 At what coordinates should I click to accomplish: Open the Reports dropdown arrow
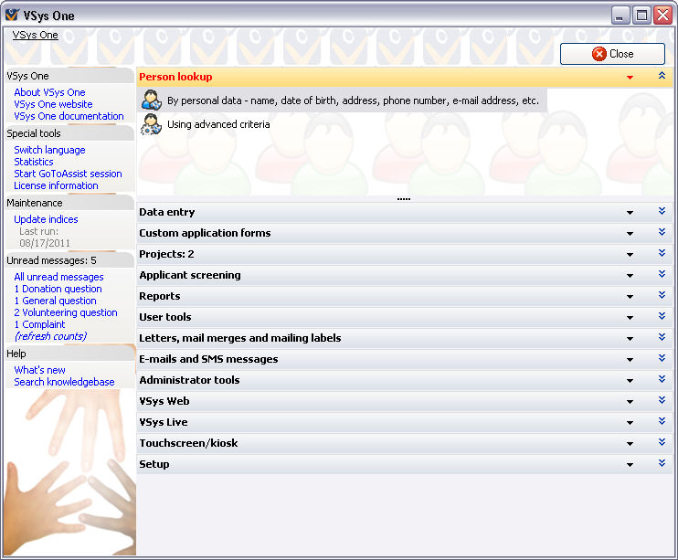[630, 297]
